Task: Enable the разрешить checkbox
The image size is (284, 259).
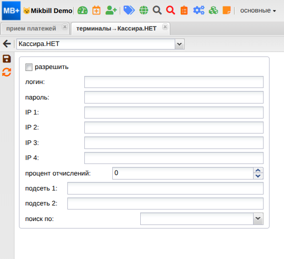Action: 29,67
